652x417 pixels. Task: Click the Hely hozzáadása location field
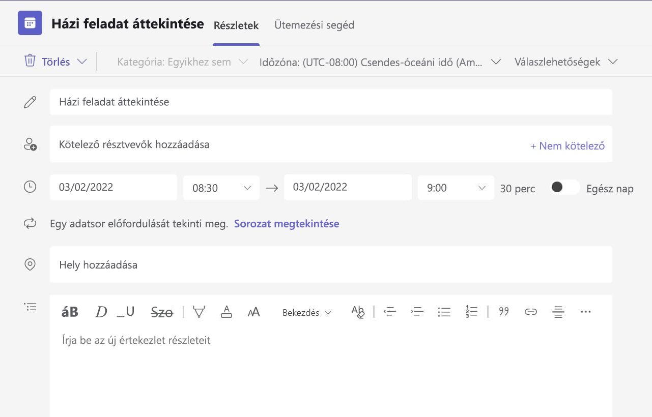click(x=331, y=264)
